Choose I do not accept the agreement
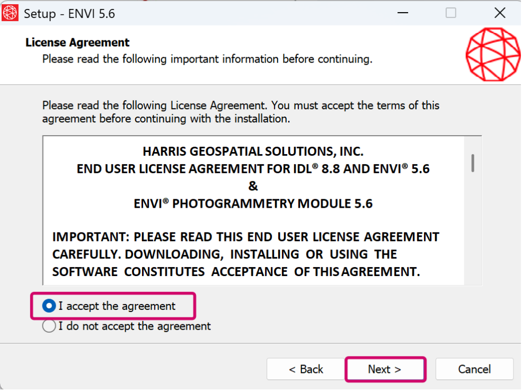 point(49,326)
